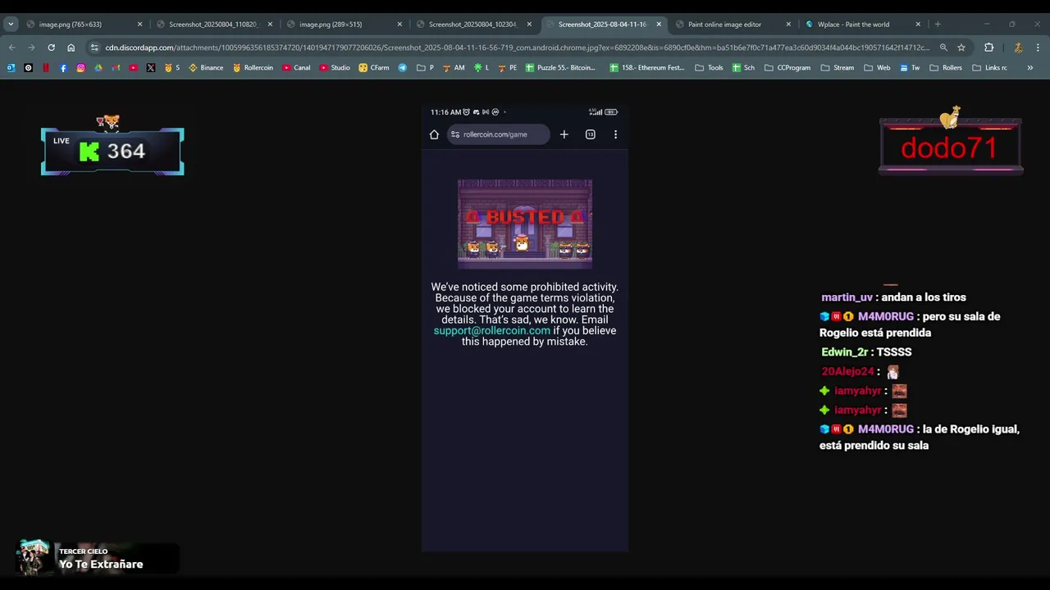Expand the Web bookmark folder

(877, 68)
